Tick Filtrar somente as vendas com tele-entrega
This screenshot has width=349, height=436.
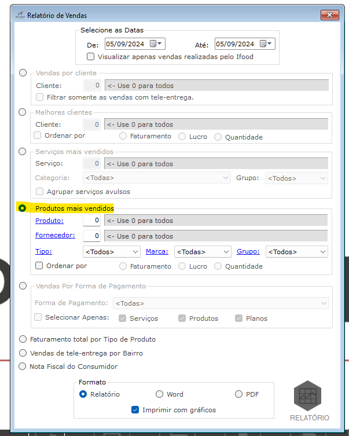pos(40,97)
